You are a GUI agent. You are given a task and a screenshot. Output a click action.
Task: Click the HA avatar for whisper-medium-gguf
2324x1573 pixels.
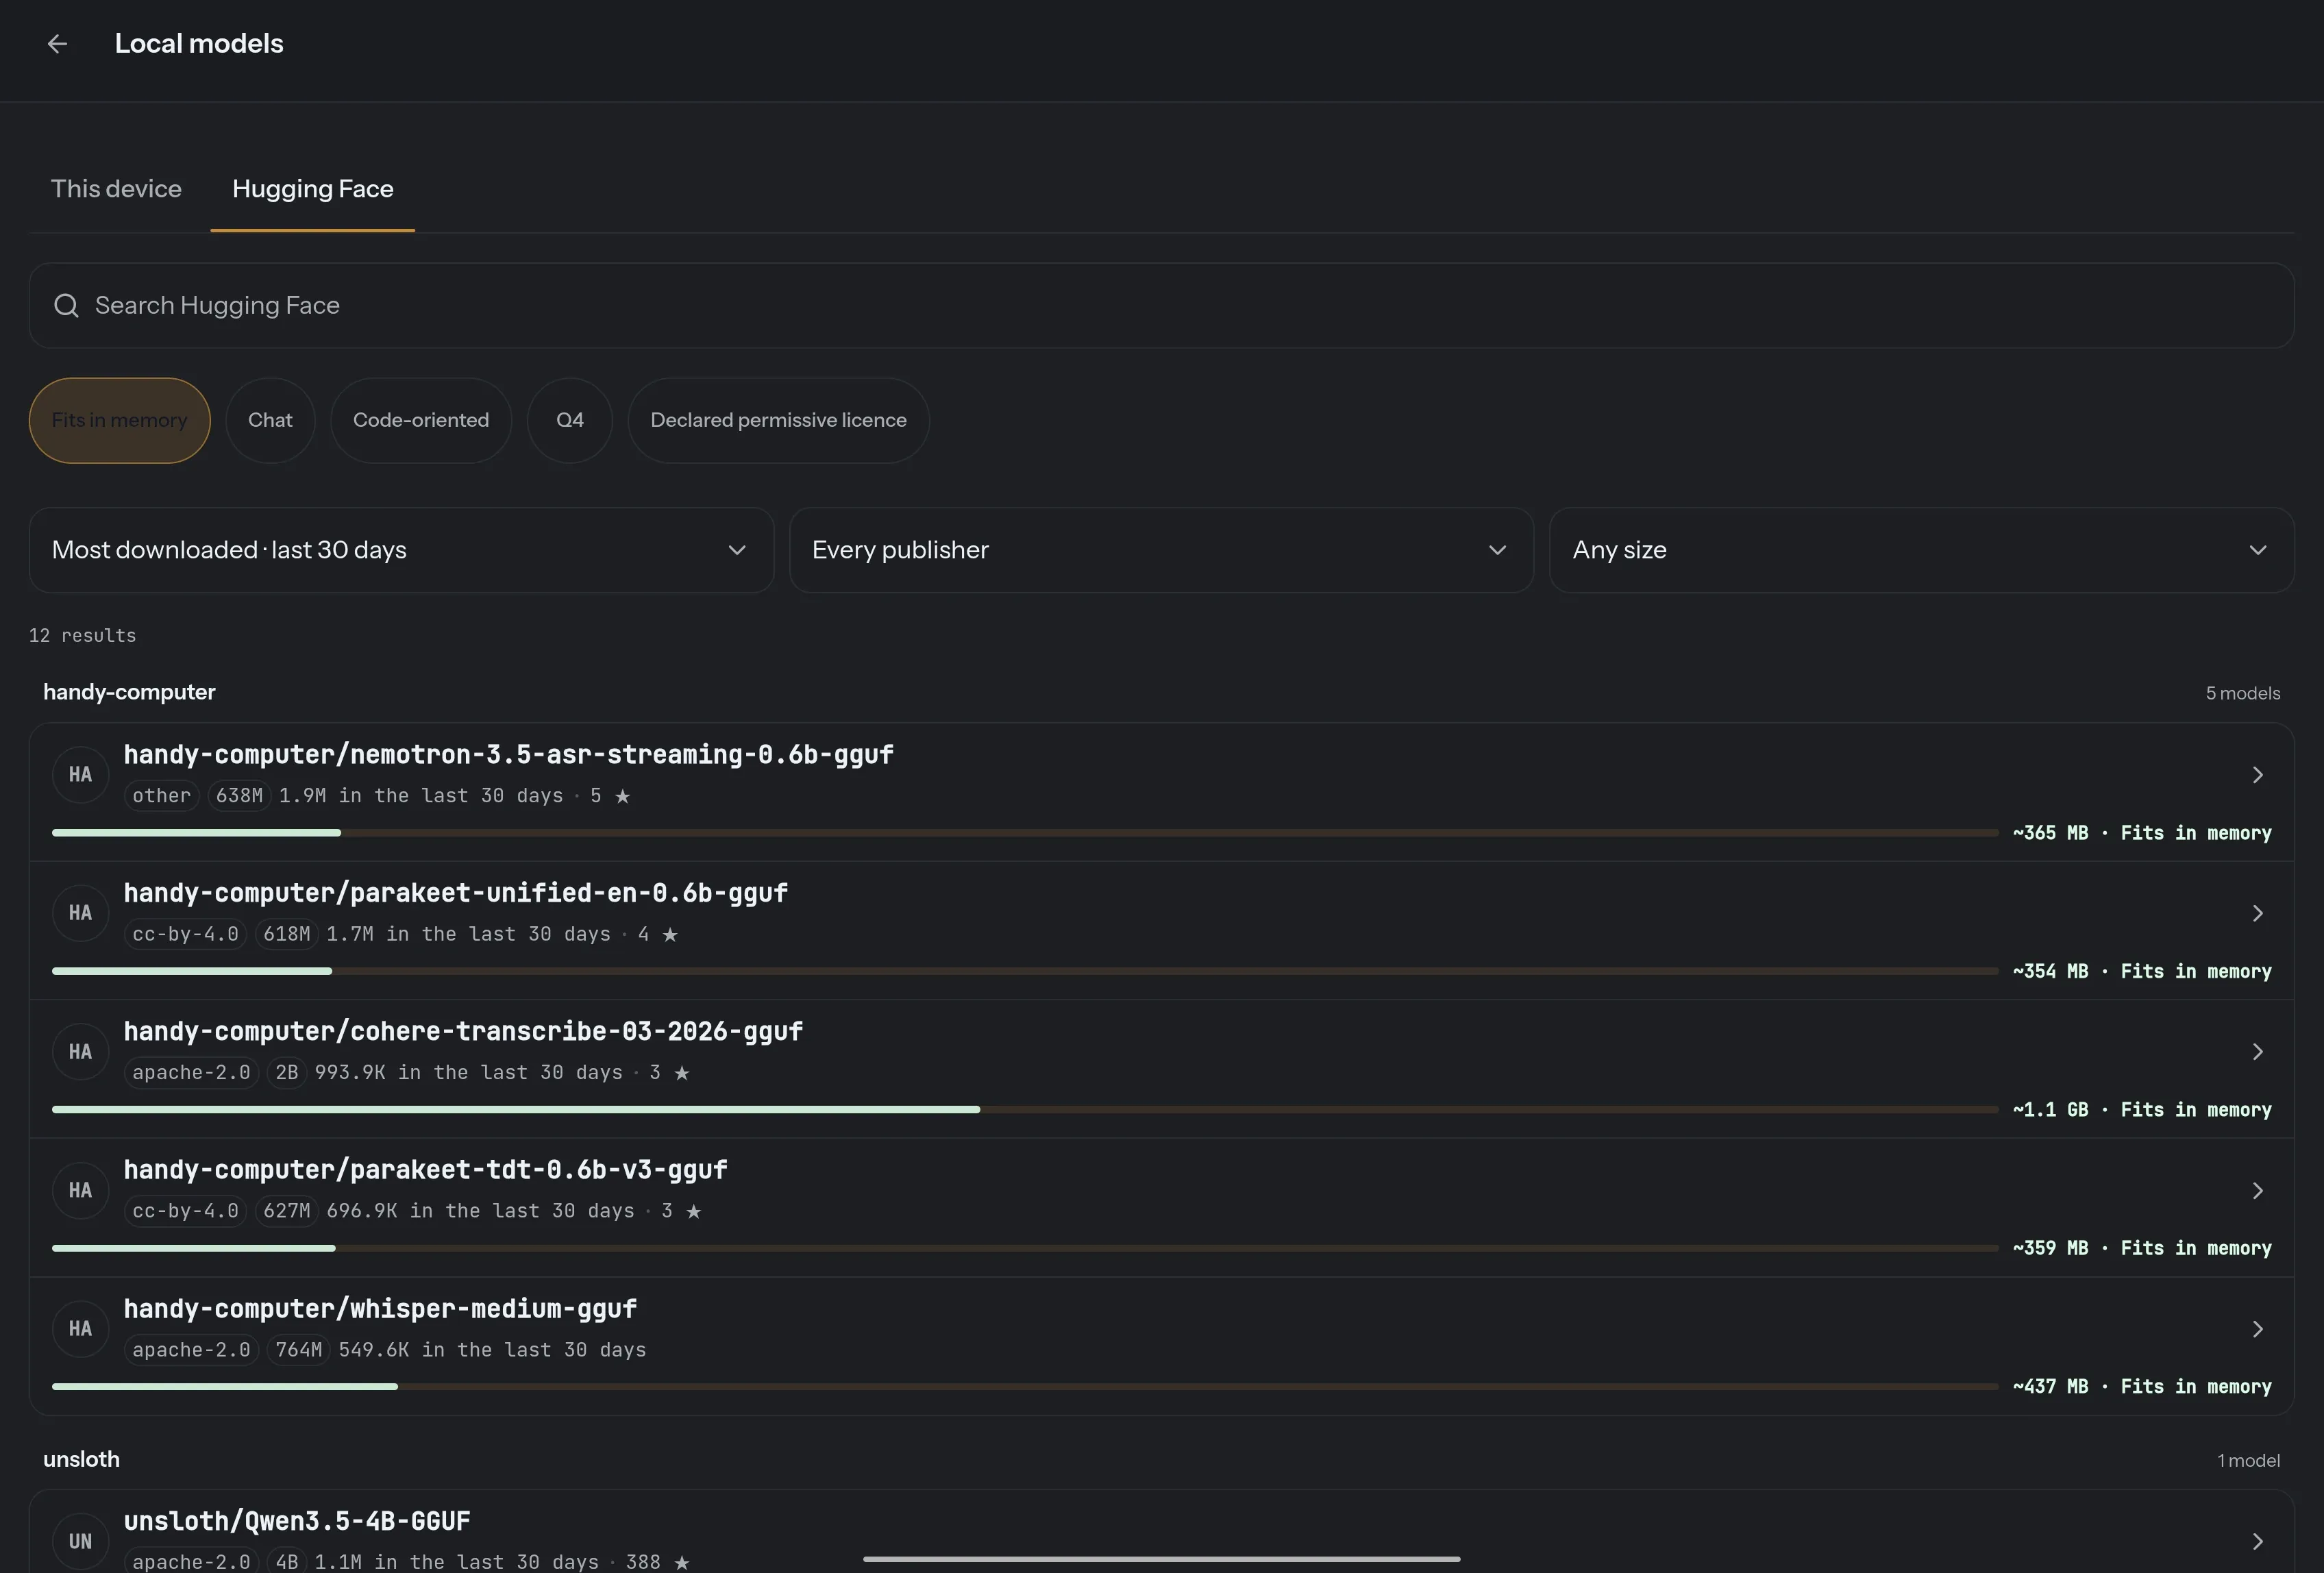[x=80, y=1329]
